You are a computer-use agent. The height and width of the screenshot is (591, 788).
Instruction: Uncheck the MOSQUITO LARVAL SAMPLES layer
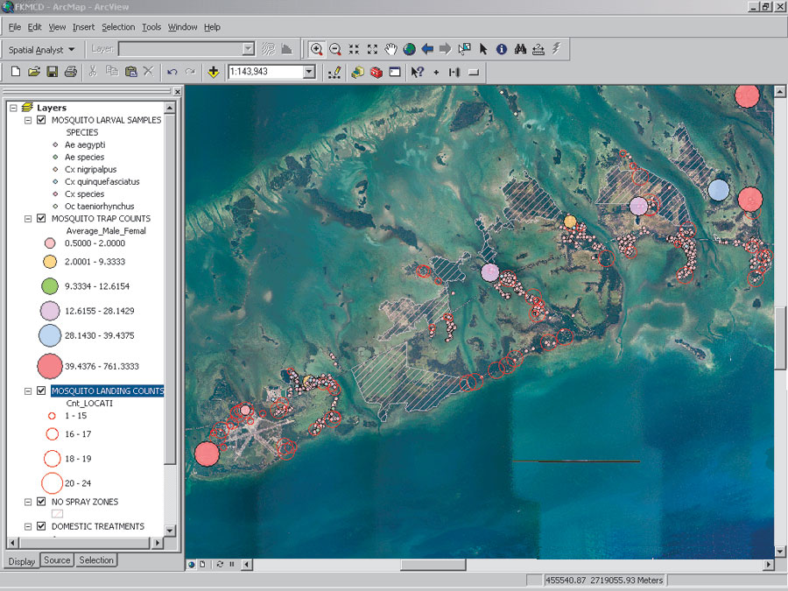pos(41,120)
